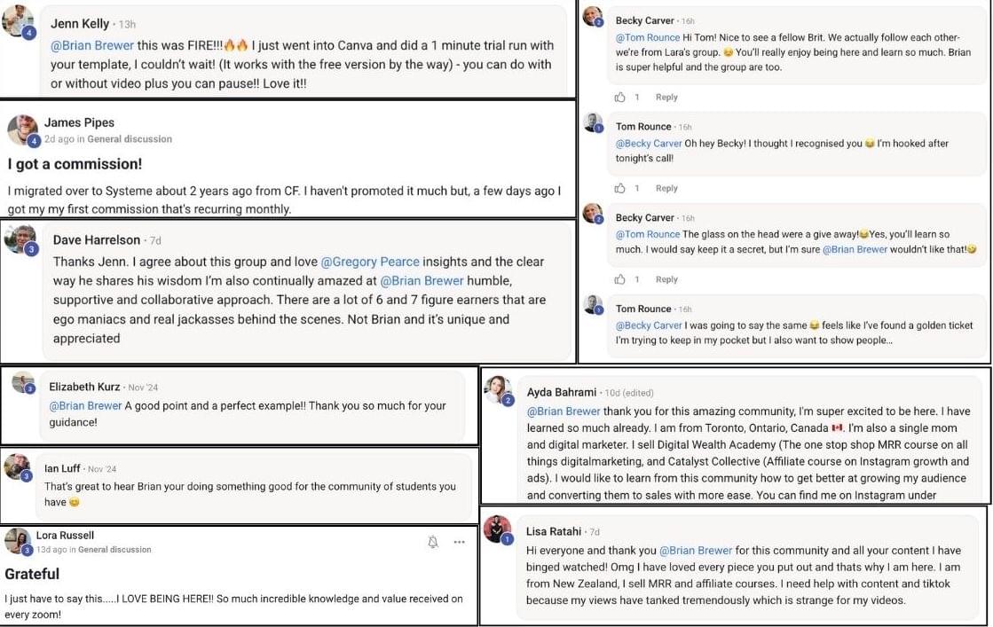Open James Pipes' profile avatar

pos(23,130)
